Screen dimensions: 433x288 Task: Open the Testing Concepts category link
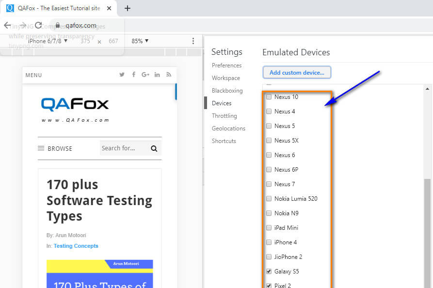coord(76,246)
